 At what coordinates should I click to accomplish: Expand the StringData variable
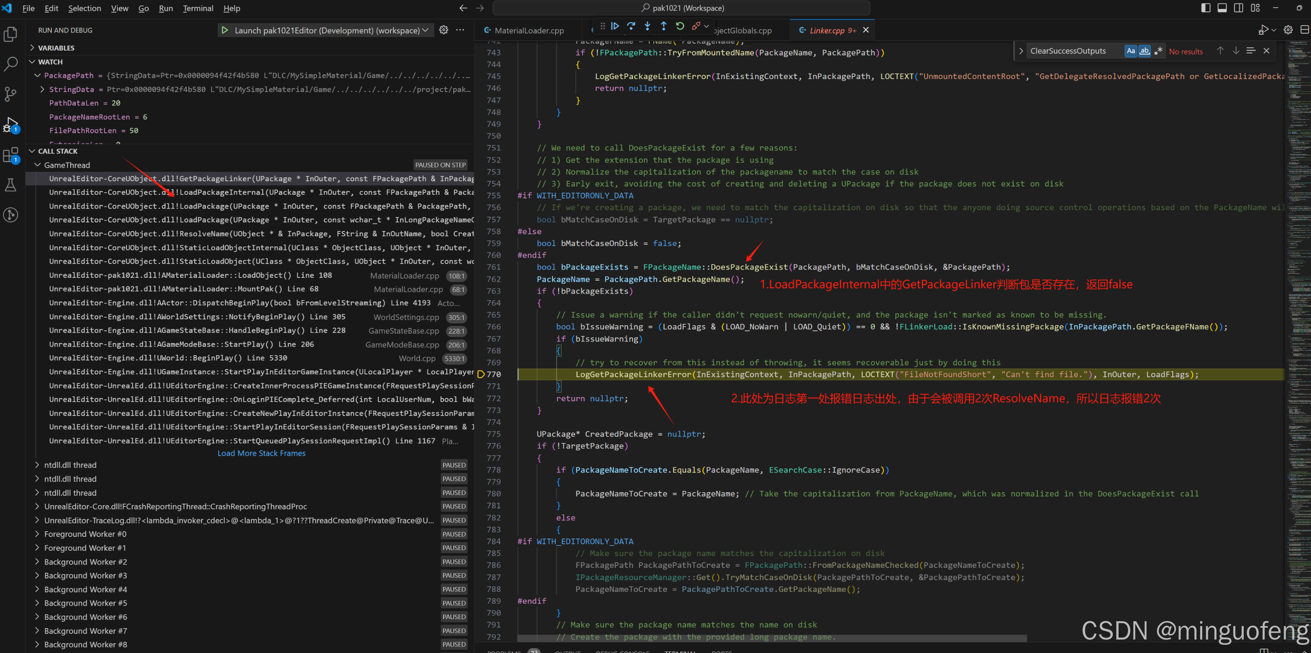click(x=43, y=89)
